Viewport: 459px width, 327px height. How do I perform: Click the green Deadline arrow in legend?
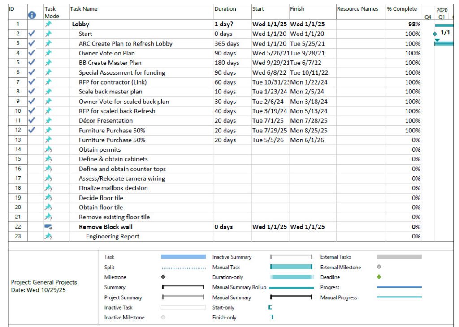379,277
